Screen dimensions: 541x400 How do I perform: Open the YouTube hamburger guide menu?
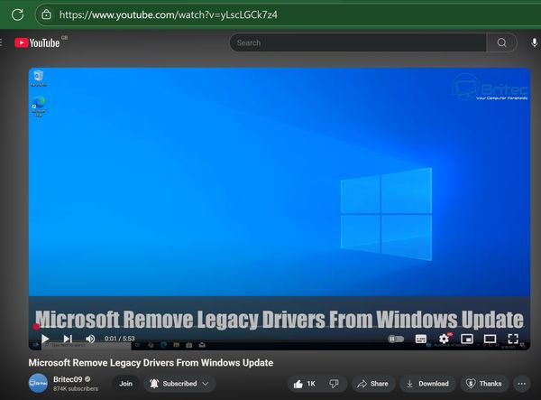(4, 42)
